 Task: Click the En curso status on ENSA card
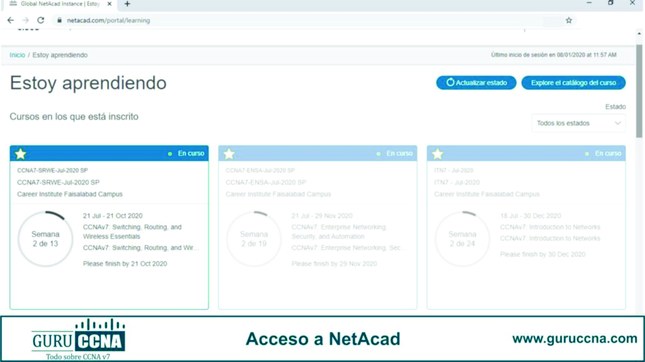click(x=395, y=153)
